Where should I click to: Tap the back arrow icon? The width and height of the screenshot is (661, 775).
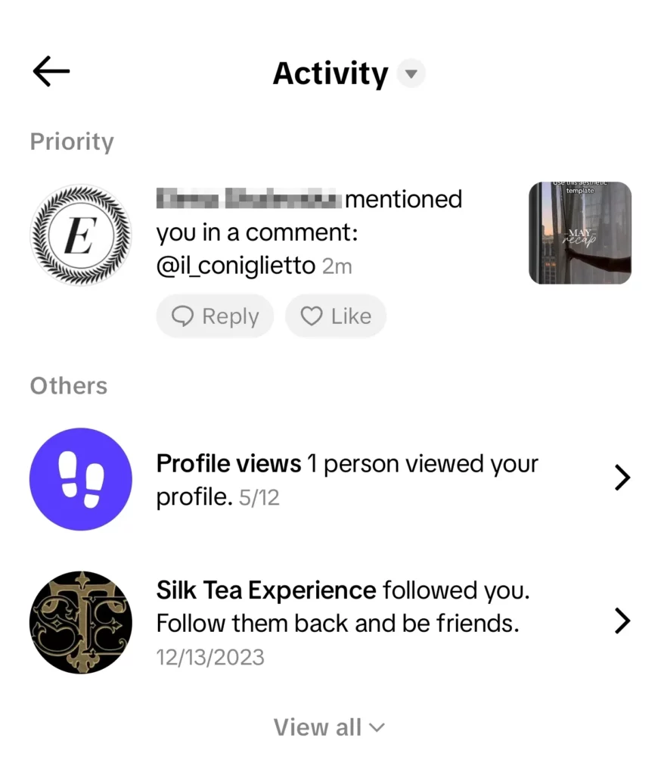click(51, 72)
